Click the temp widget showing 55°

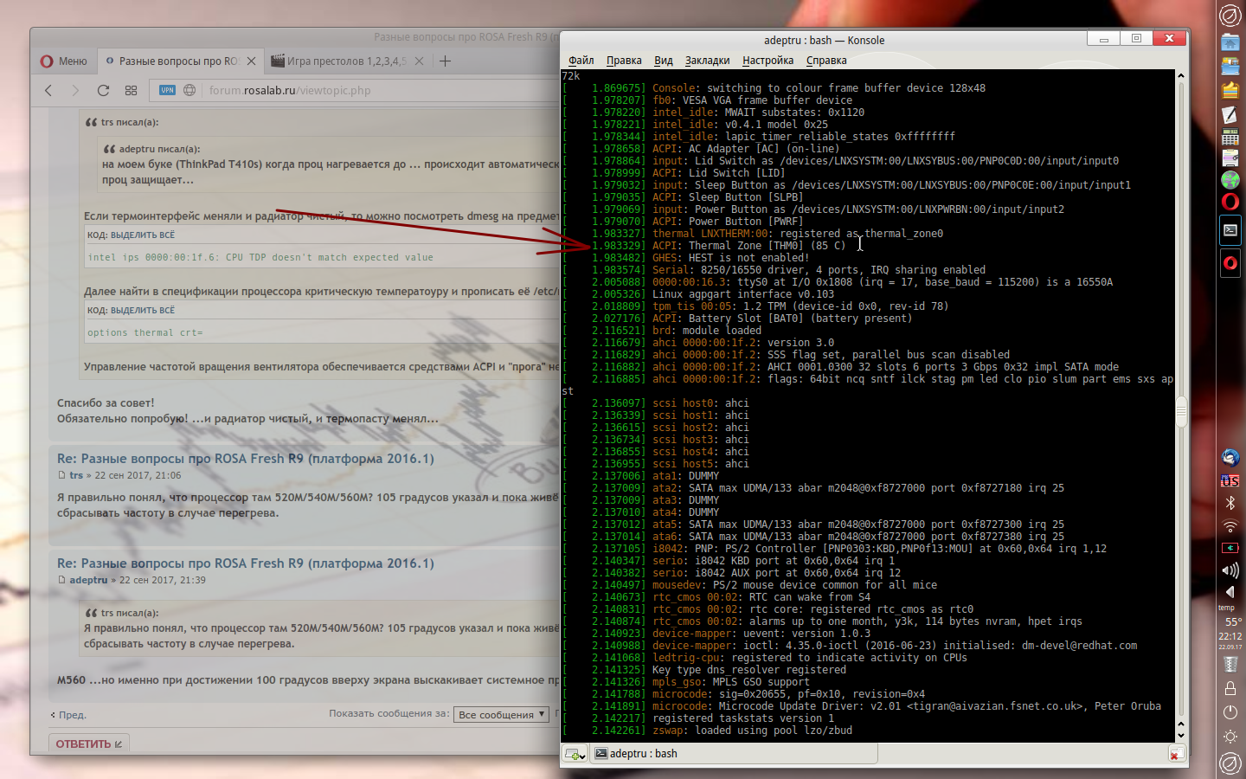point(1230,616)
